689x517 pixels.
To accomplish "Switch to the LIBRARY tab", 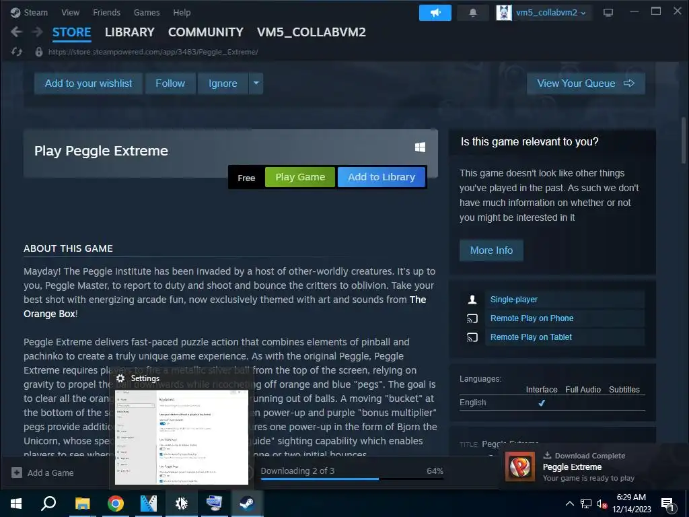I will click(130, 32).
